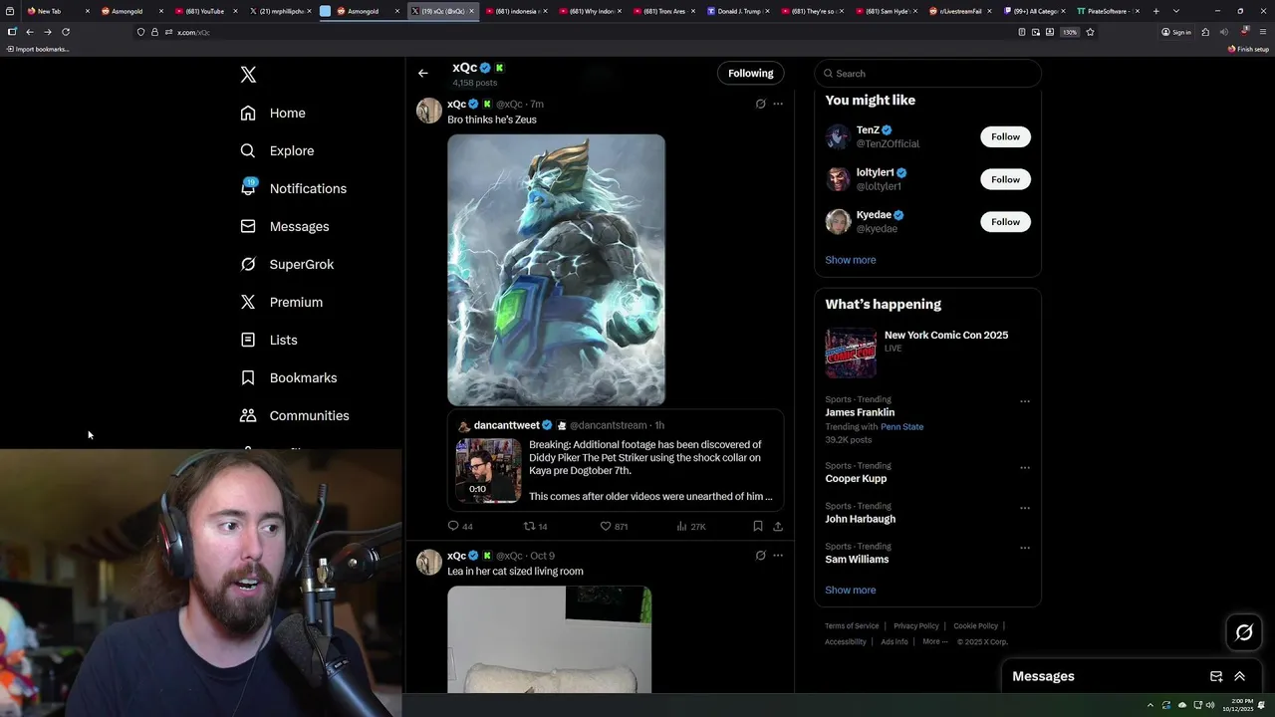Open SuperGrok from the sidebar

[x=287, y=265]
